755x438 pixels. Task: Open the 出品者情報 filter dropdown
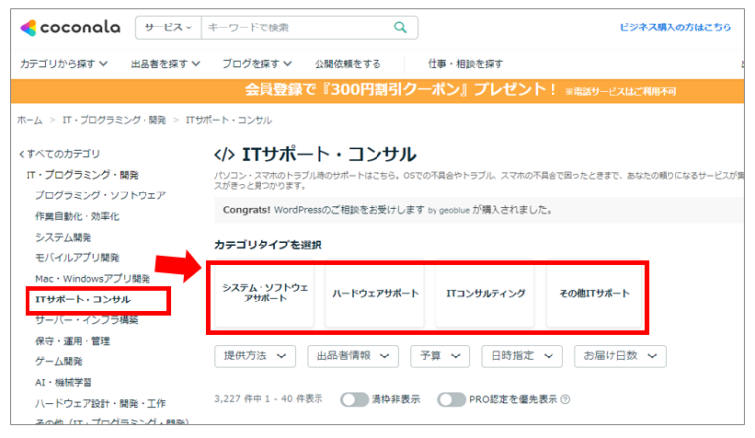(x=353, y=356)
